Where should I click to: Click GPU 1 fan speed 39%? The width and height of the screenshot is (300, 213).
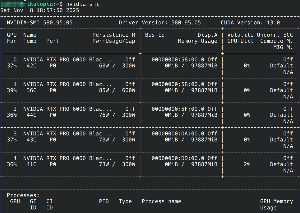12,90
